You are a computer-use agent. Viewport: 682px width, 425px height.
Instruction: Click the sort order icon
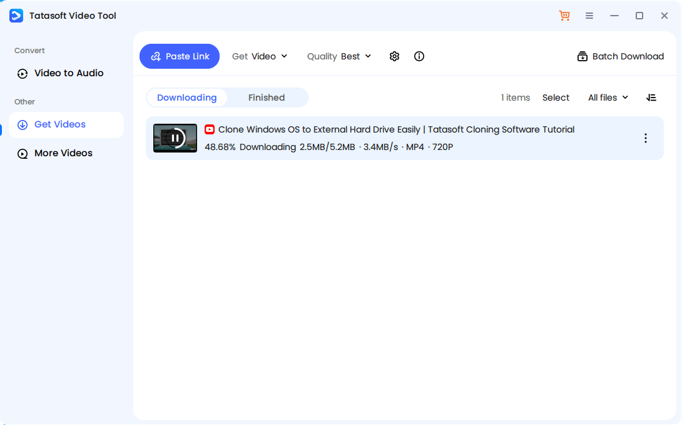pyautogui.click(x=651, y=97)
